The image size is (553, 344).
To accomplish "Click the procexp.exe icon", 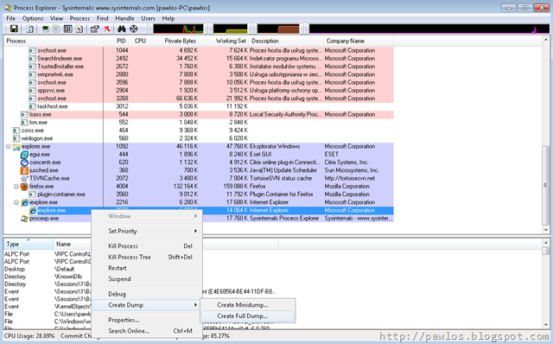I will (24, 219).
